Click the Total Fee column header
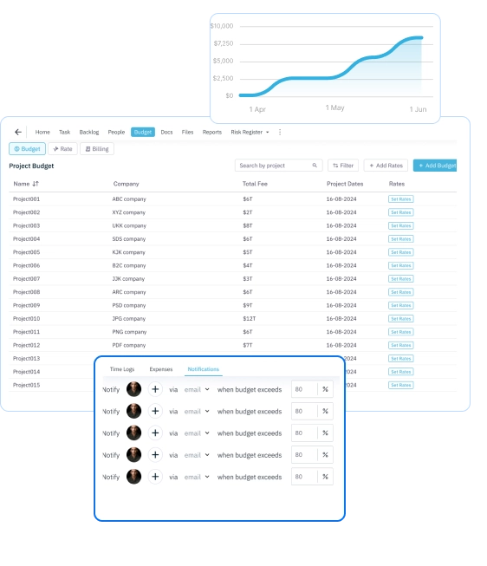The height and width of the screenshot is (566, 487). 255,184
